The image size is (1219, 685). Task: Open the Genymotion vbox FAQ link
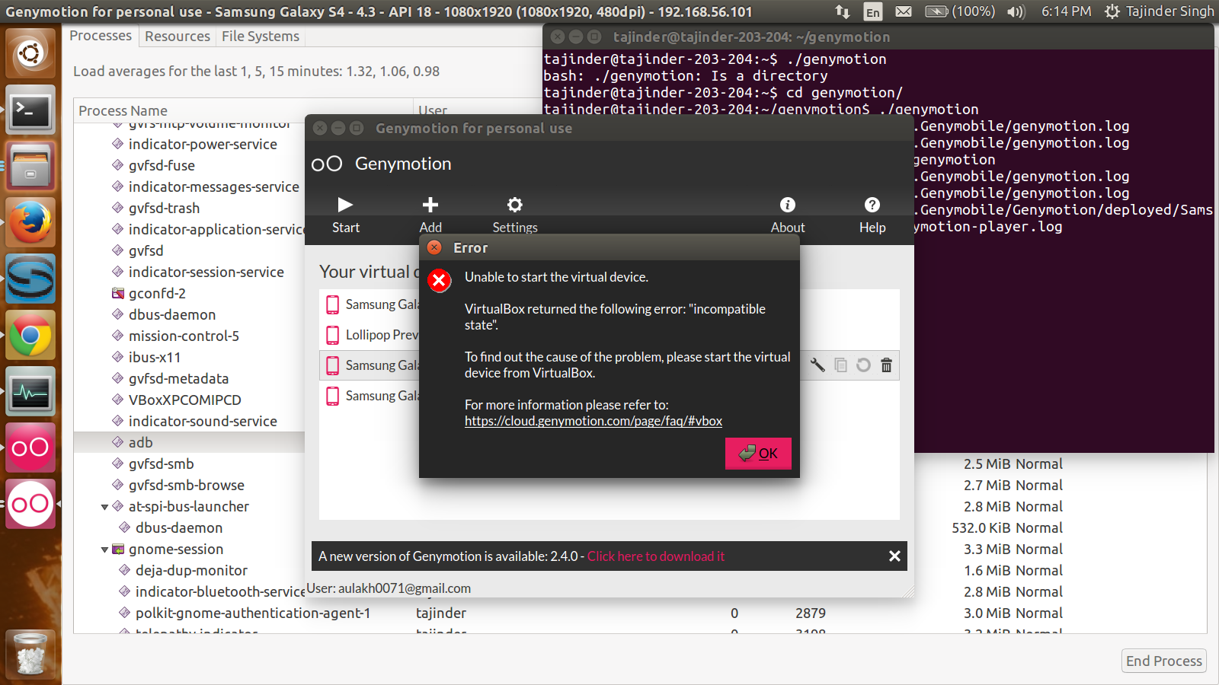click(x=594, y=421)
